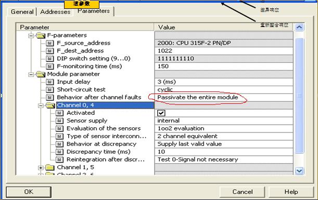Click the value 2000: CPU 315F-2 PN/DP
This screenshot has width=318, height=200.
[x=224, y=43]
